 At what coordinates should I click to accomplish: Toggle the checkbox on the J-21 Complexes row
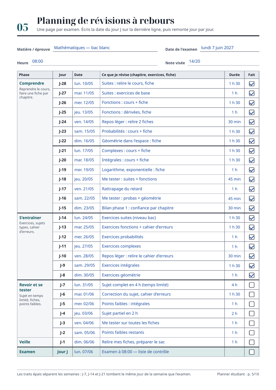click(x=251, y=151)
